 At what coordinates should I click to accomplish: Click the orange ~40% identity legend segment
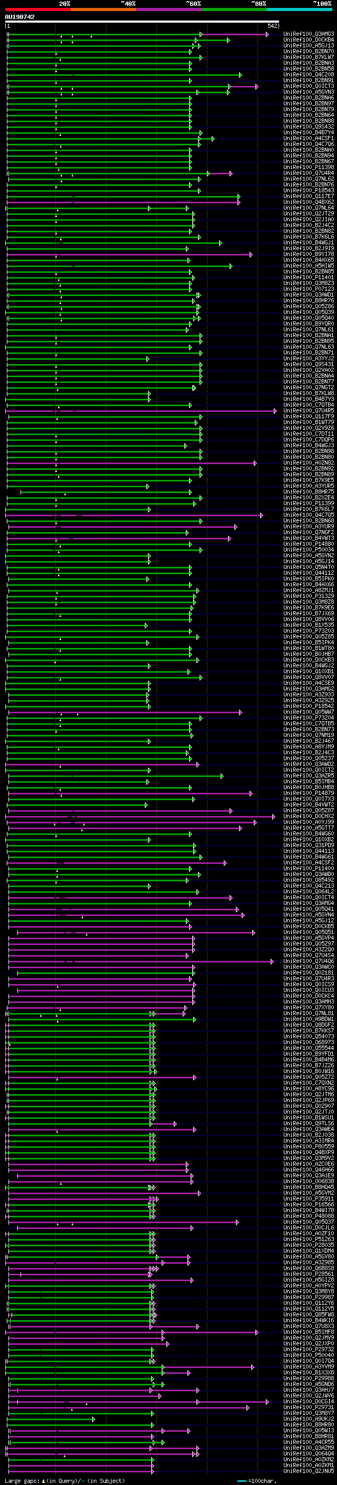coord(103,10)
